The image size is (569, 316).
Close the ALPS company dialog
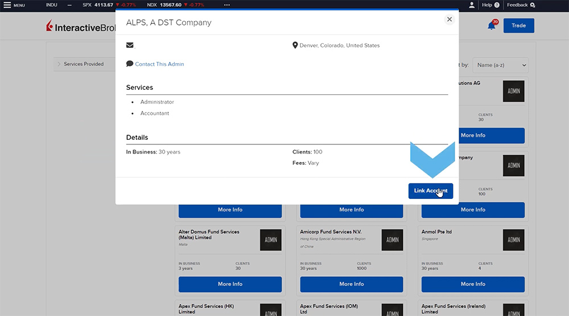coord(449,19)
